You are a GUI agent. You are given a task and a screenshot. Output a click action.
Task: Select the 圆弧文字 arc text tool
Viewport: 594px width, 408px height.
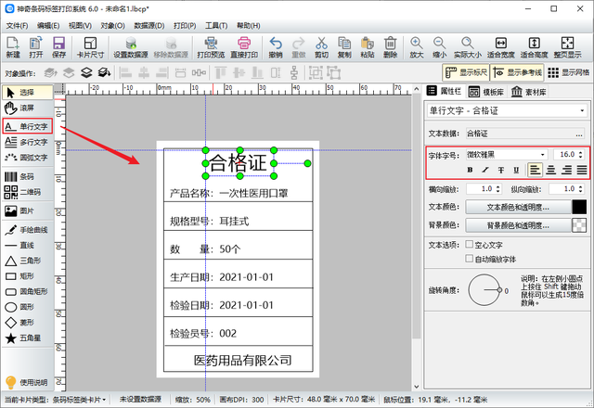27,158
